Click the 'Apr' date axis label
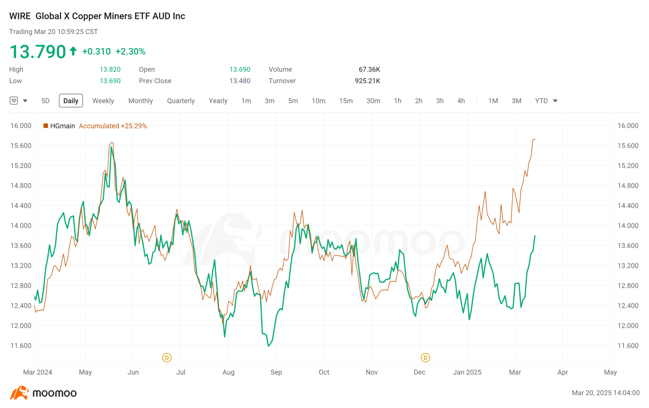Image resolution: width=649 pixels, height=408 pixels. 563,372
